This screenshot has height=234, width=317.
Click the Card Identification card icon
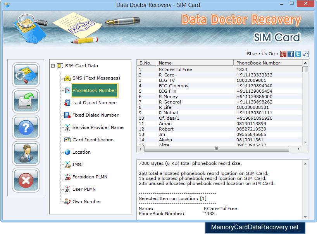tap(67, 140)
